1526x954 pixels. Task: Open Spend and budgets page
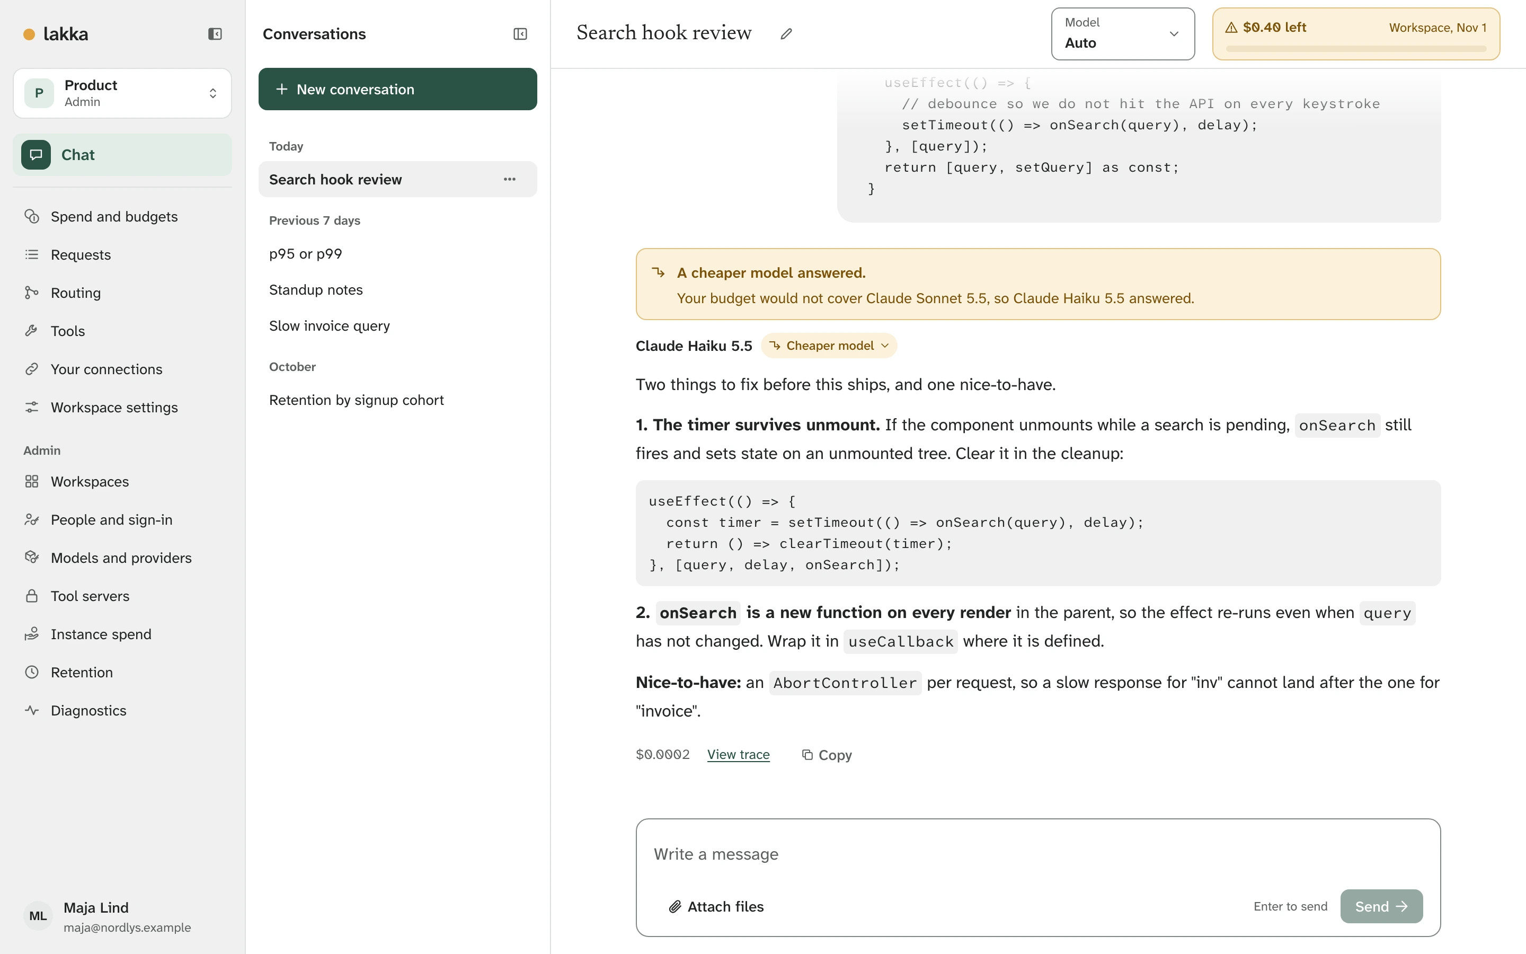[x=122, y=216]
